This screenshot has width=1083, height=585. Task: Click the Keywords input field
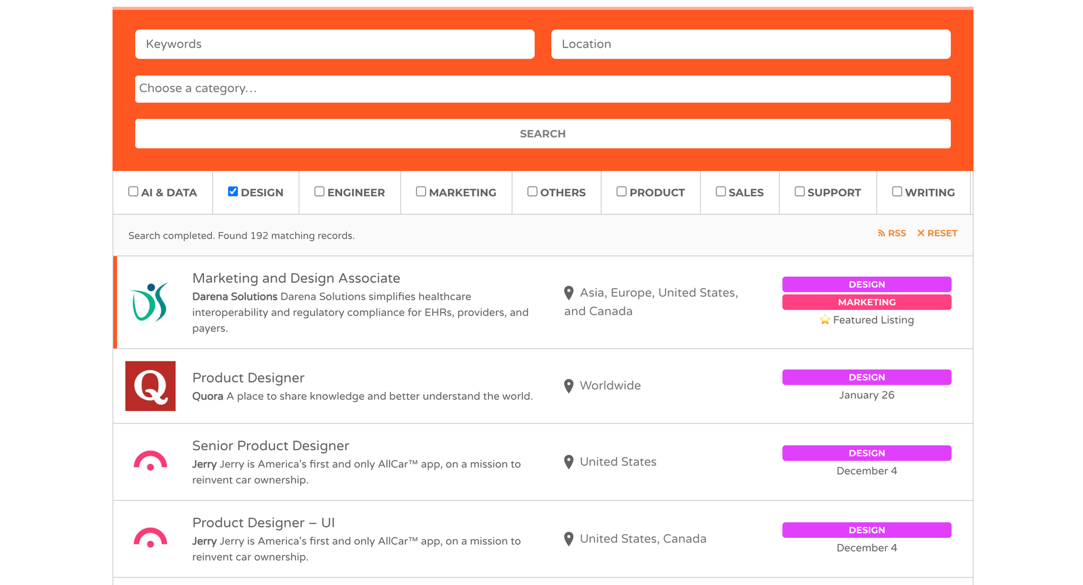pos(335,44)
